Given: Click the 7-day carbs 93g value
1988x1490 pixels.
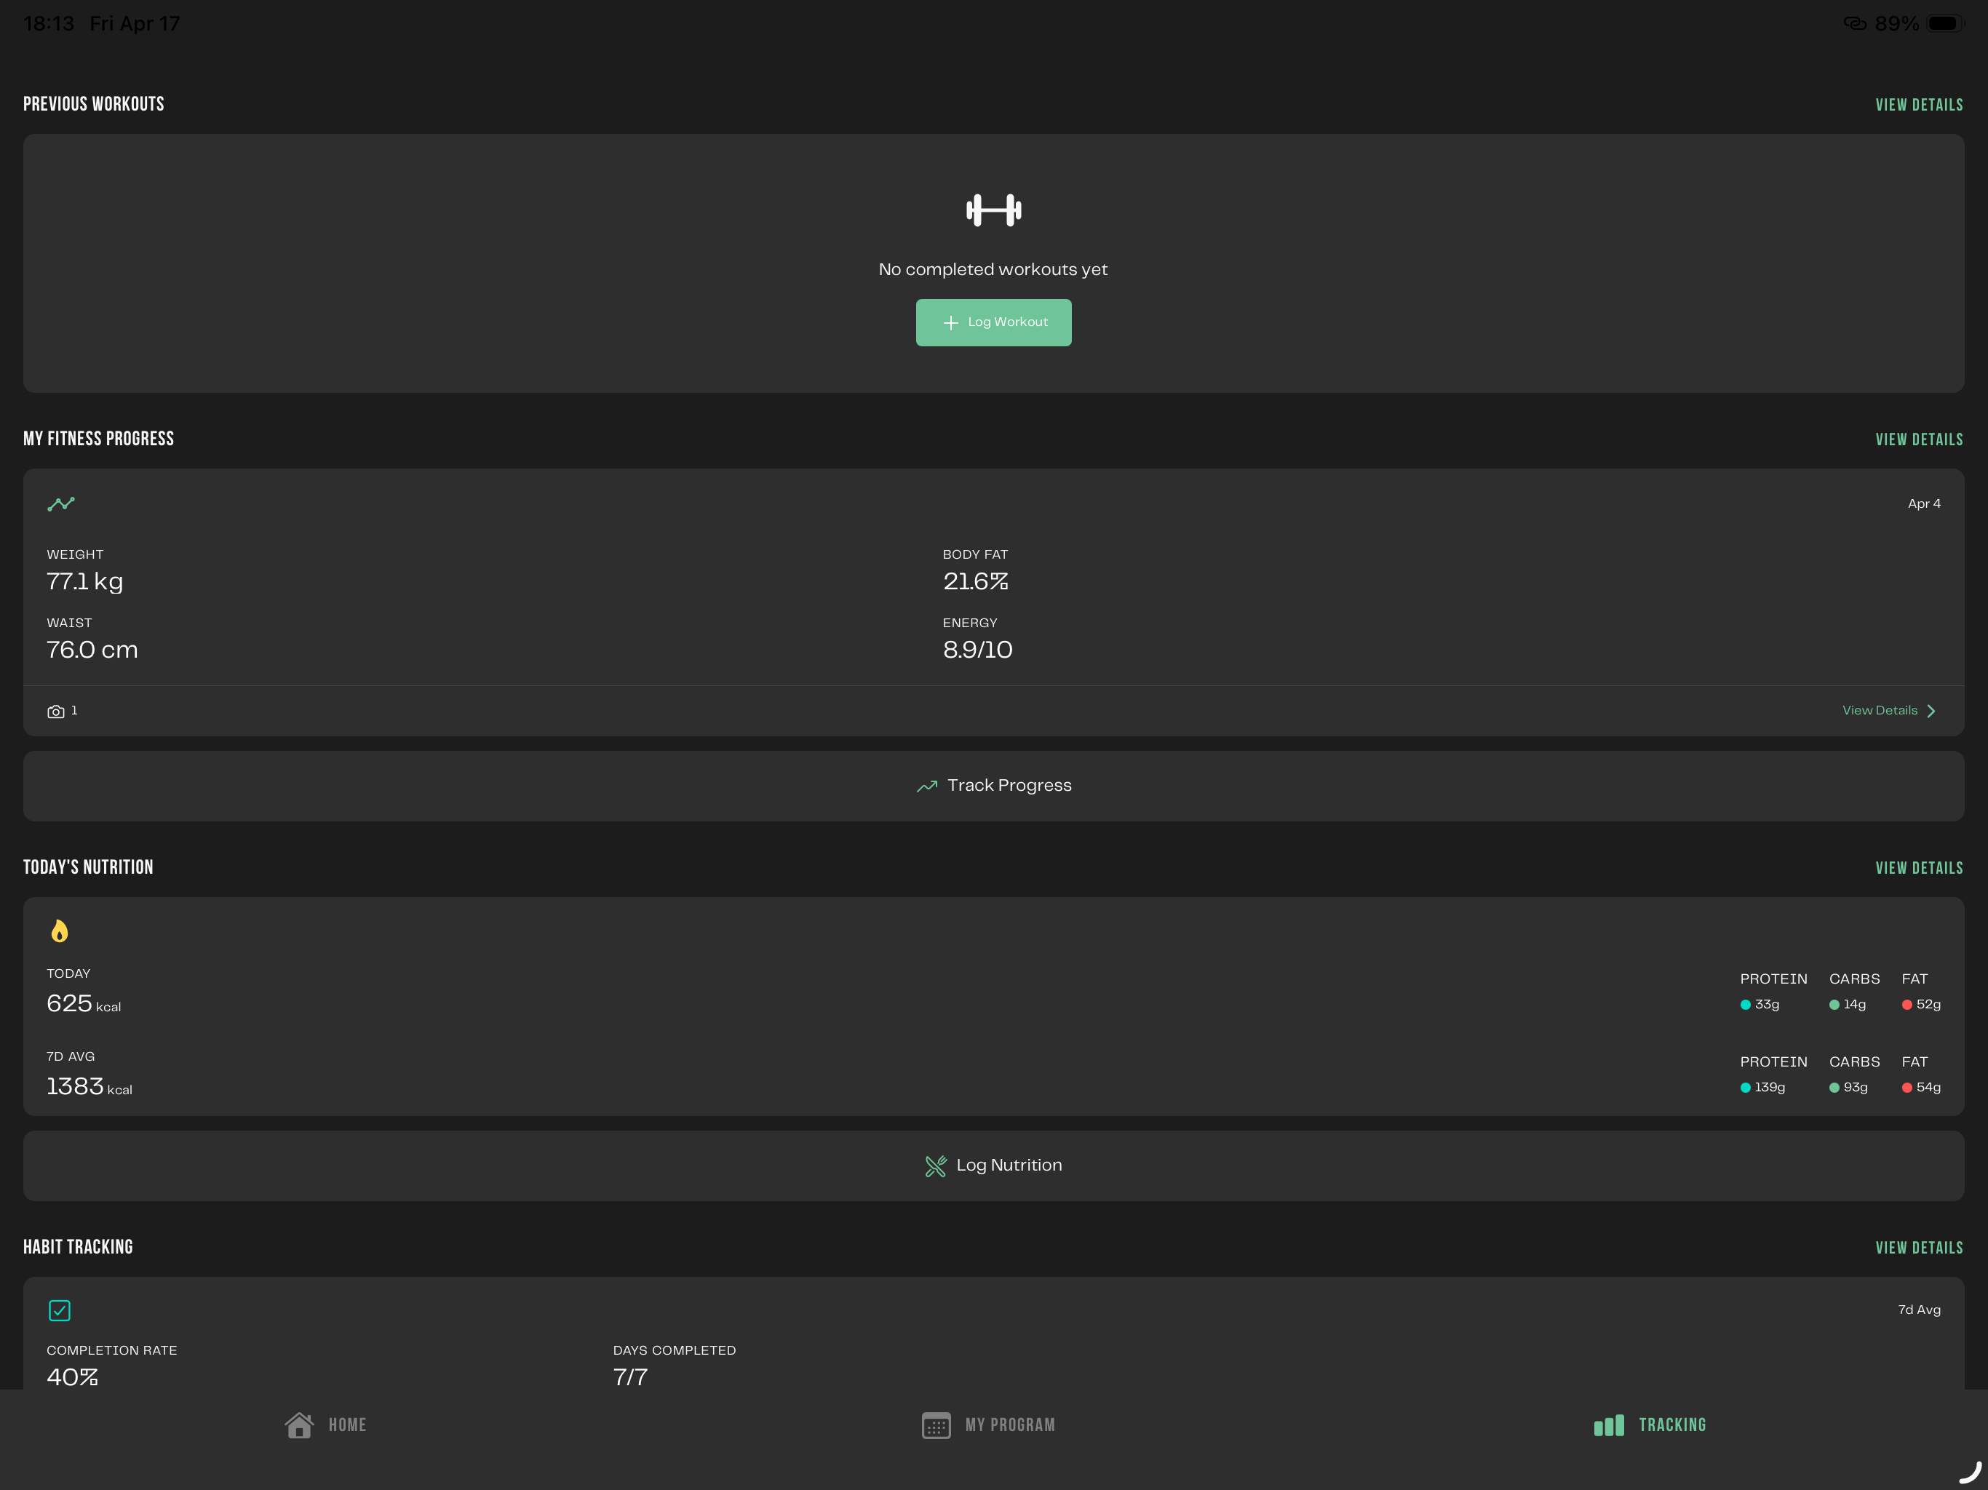Looking at the screenshot, I should pyautogui.click(x=1855, y=1088).
